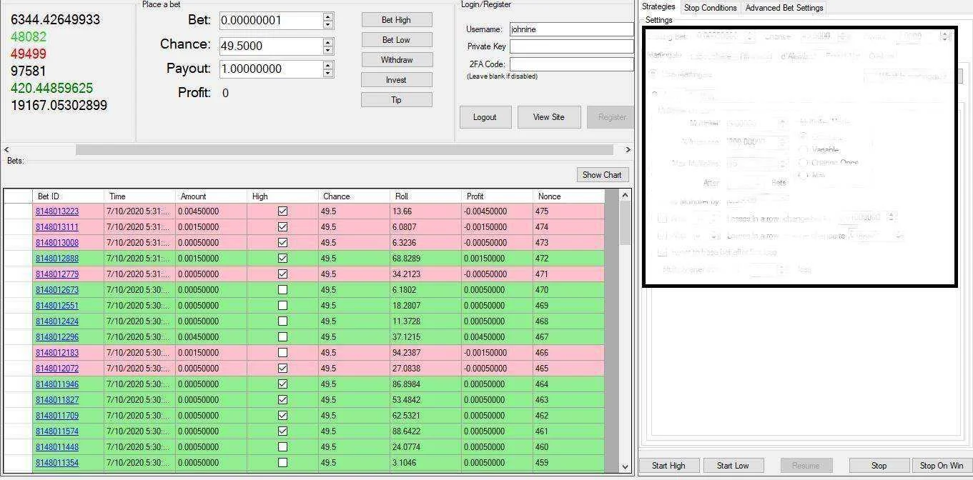Image resolution: width=973 pixels, height=480 pixels.
Task: Open bet ID link 8148012551
Action: 57,306
